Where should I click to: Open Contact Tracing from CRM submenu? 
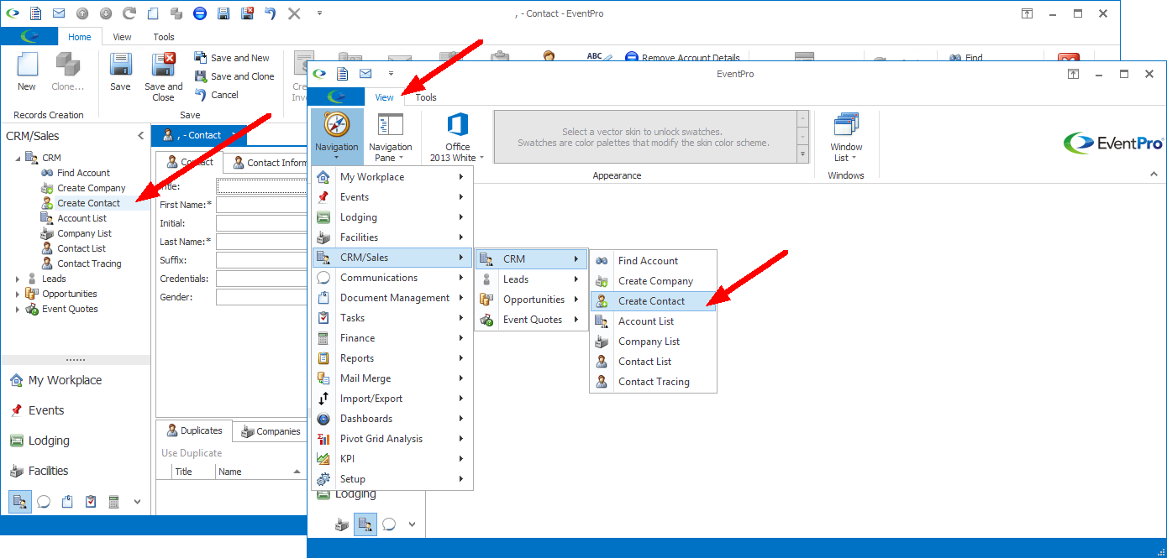653,382
